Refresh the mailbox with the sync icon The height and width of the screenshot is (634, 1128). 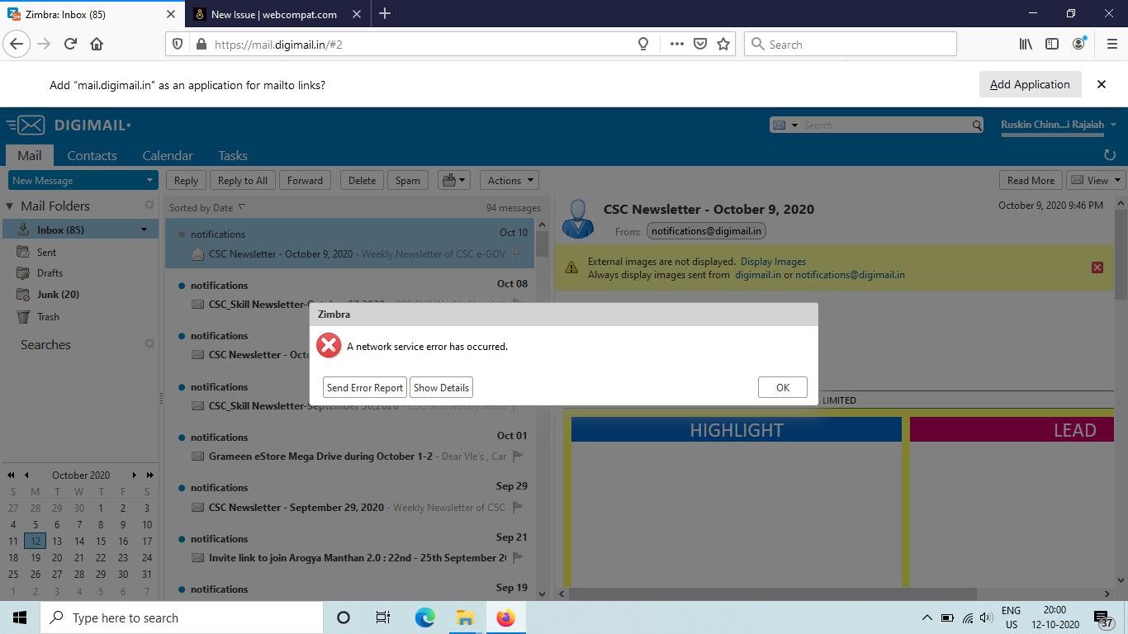click(x=1110, y=155)
